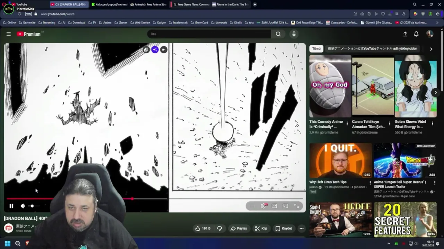
Task: Dislike the video
Action: point(220,229)
